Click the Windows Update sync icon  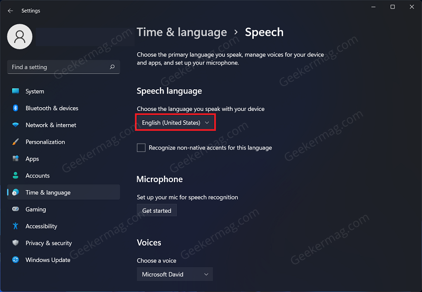coord(16,260)
